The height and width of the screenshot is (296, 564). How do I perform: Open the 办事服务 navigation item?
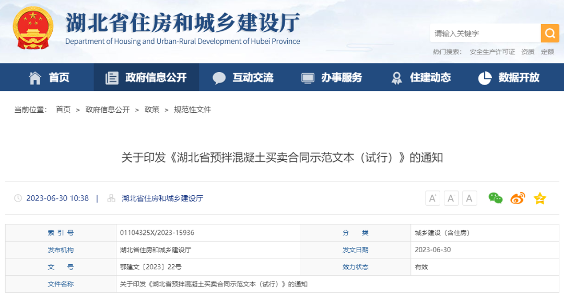[332, 78]
